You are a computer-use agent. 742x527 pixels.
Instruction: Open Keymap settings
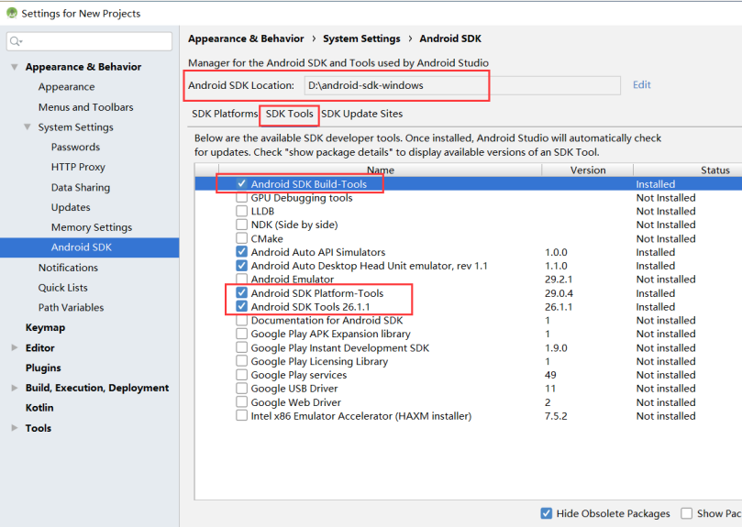(x=46, y=327)
